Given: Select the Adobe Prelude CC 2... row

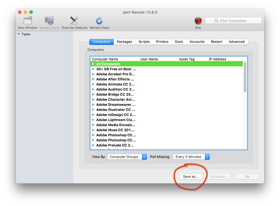Looking at the screenshot, I should point(167,145).
